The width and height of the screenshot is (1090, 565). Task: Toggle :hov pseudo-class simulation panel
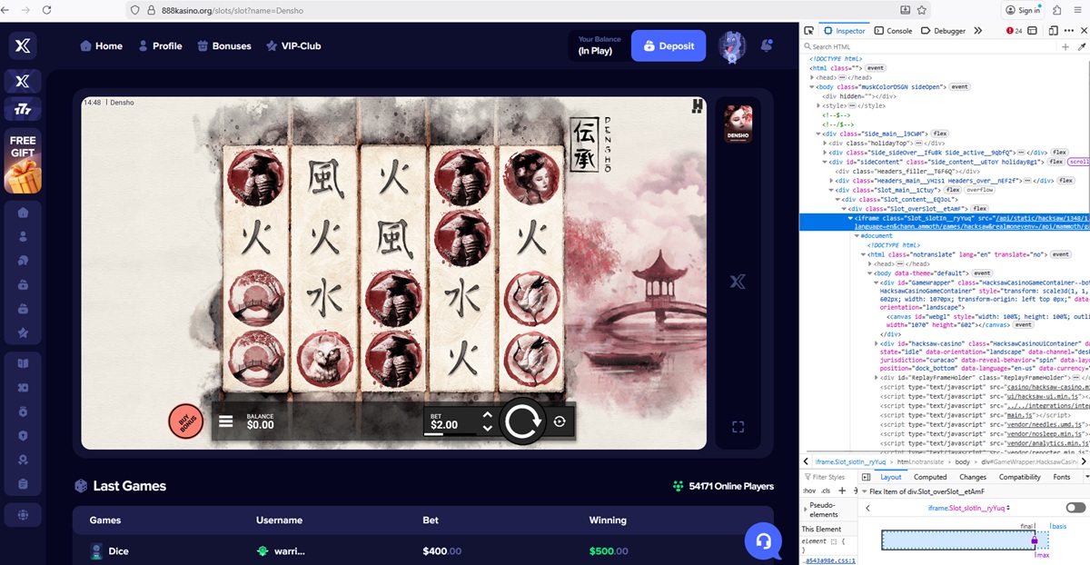[x=808, y=491]
